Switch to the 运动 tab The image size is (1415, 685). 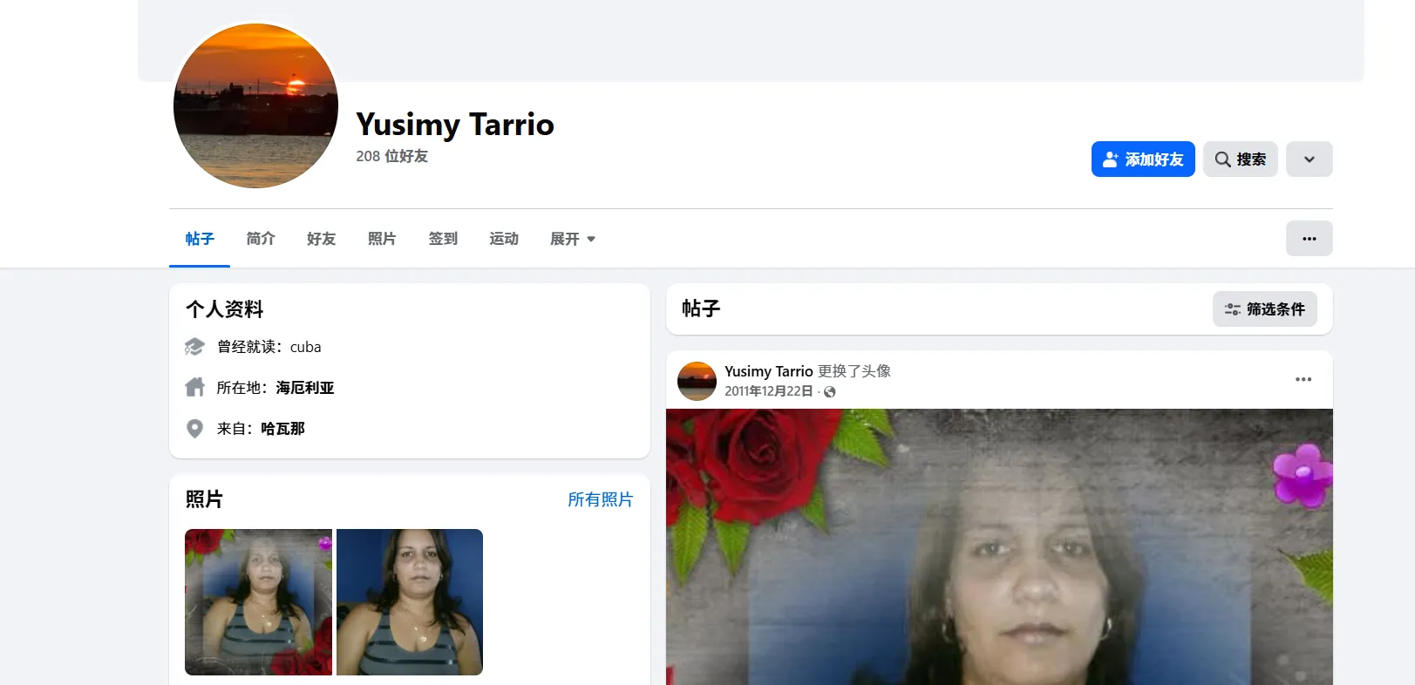coord(504,239)
